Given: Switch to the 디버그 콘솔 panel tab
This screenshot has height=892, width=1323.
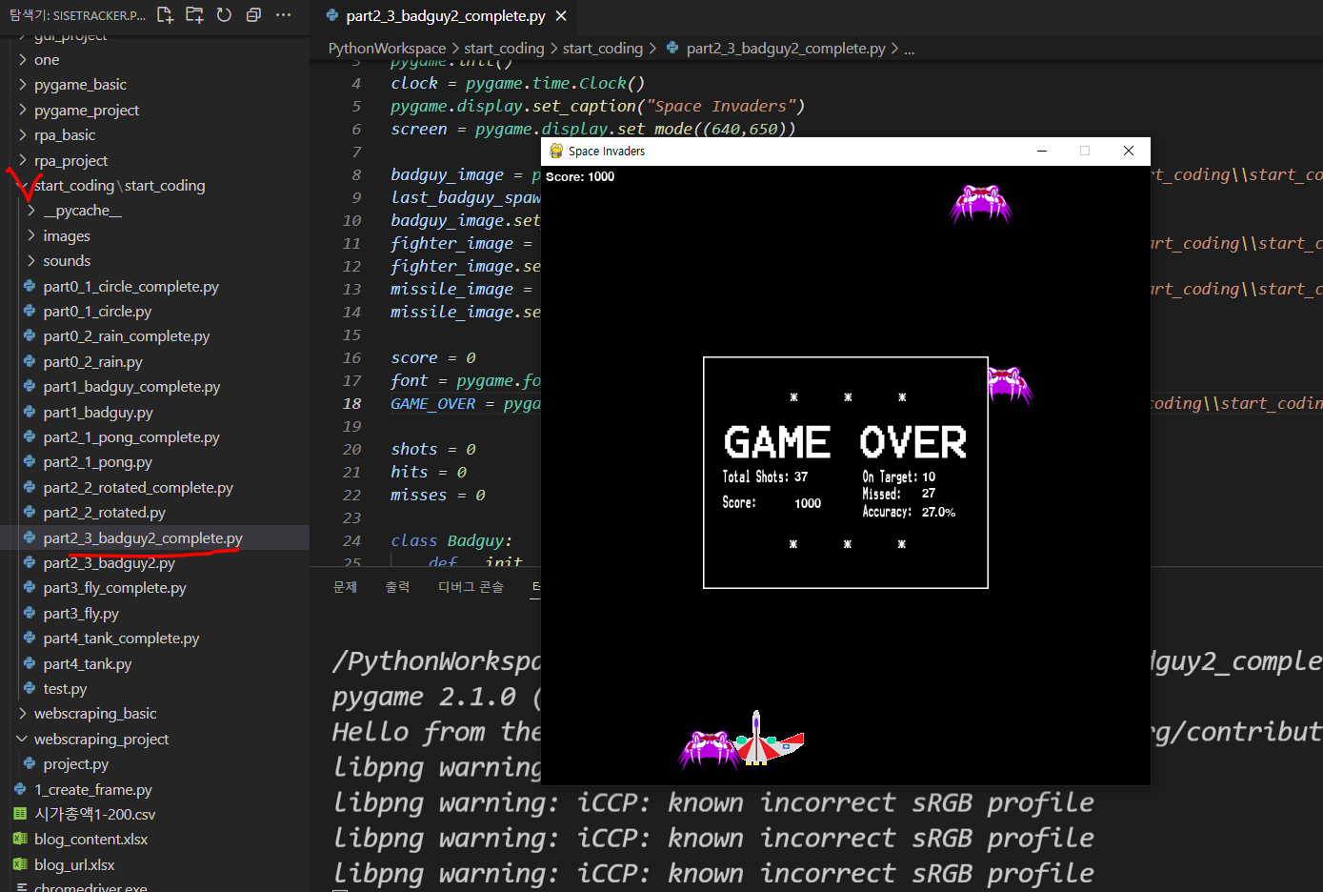Looking at the screenshot, I should [x=471, y=587].
